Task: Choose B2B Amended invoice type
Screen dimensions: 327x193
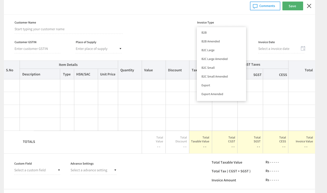Action: coord(211,41)
